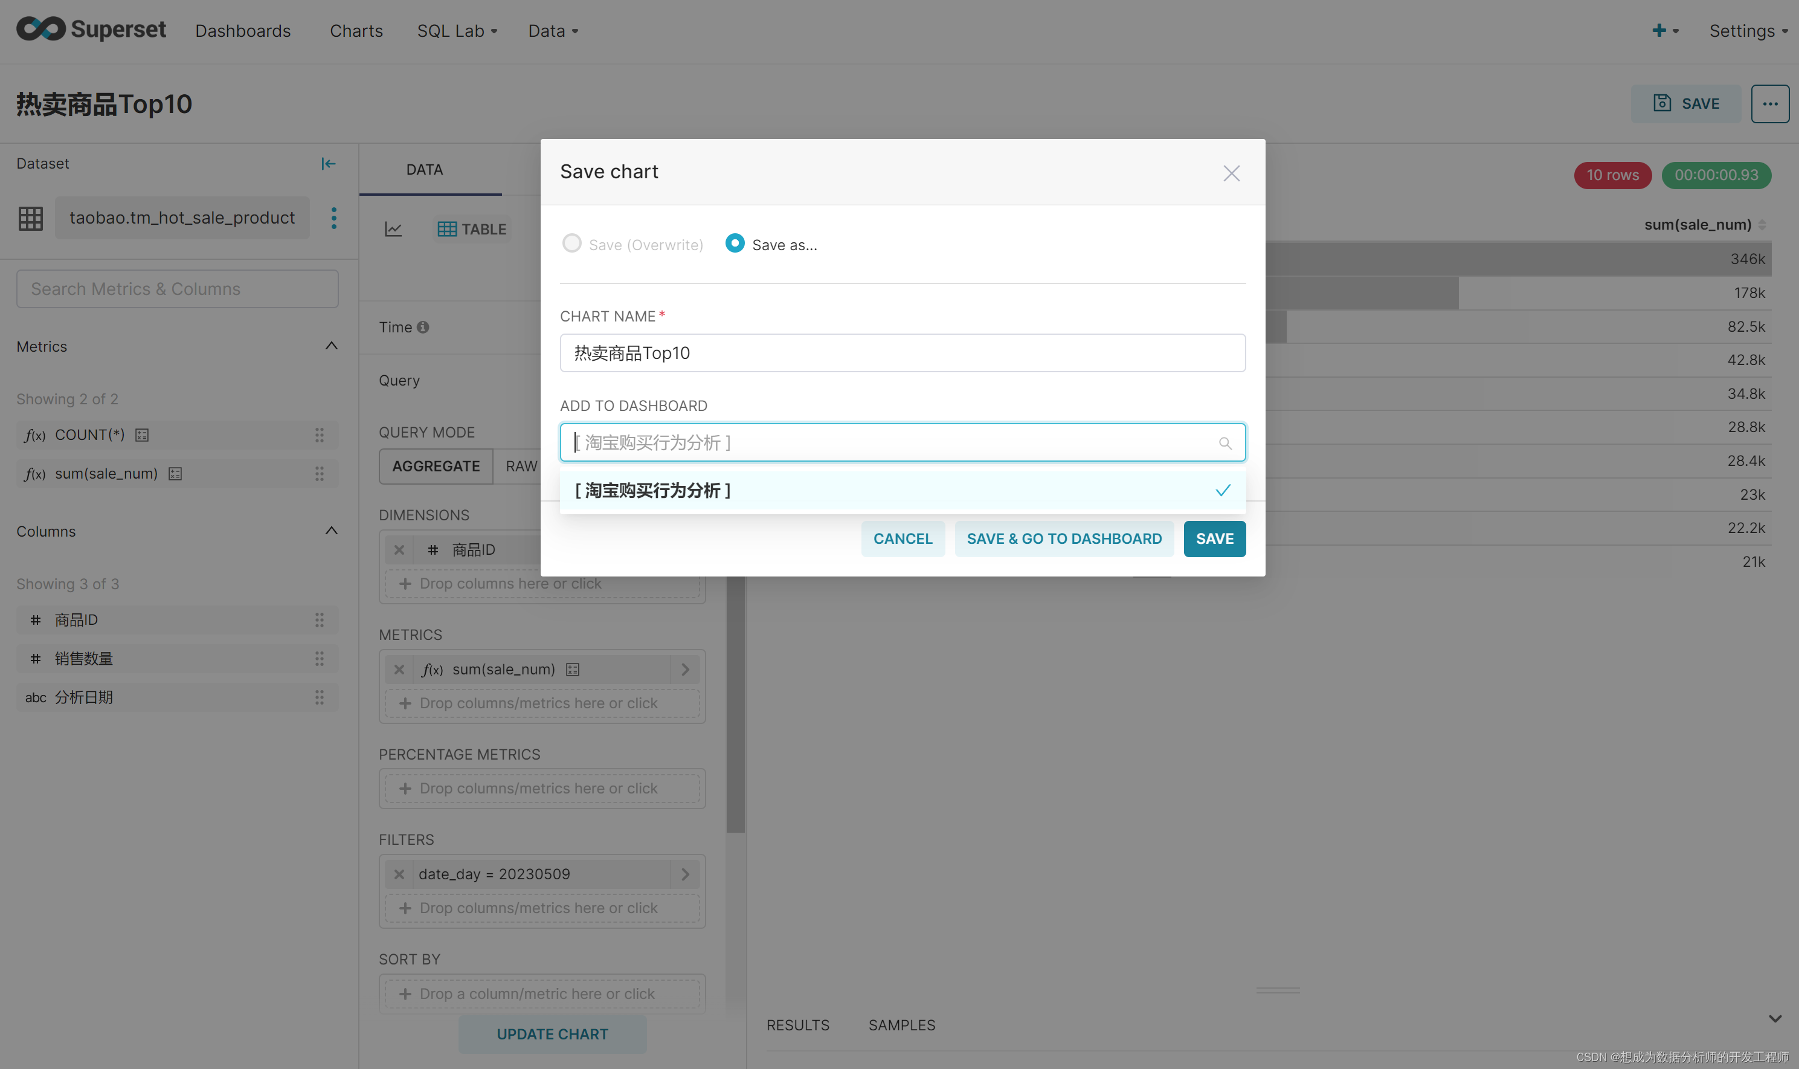1799x1069 pixels.
Task: Collapse the Metrics section chevron
Action: (331, 346)
